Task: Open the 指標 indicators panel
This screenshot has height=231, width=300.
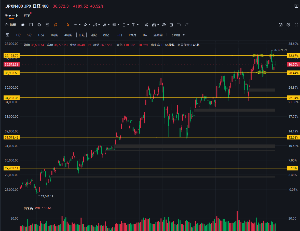Action: (10, 25)
